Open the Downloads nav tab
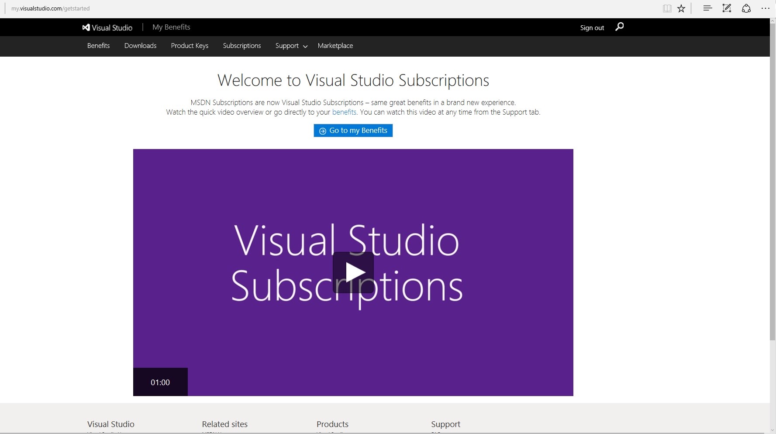The height and width of the screenshot is (434, 776). tap(140, 46)
